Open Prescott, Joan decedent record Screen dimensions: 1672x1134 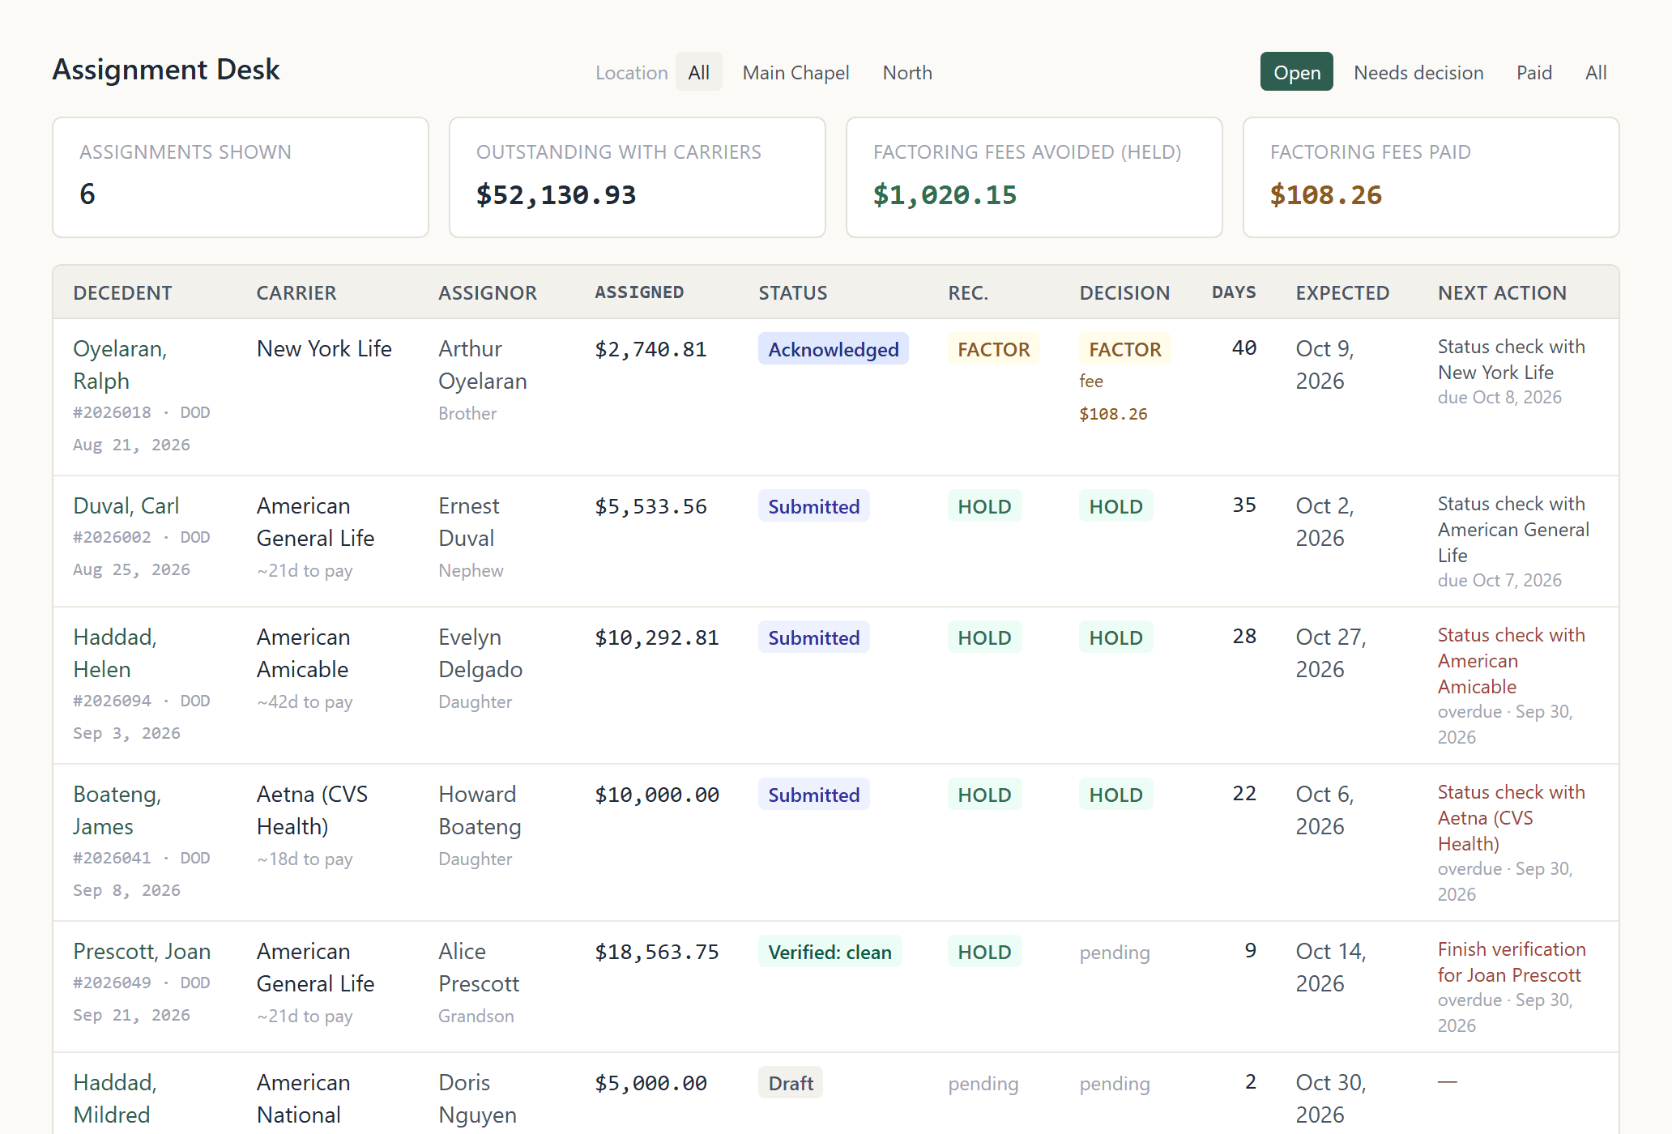tap(142, 951)
